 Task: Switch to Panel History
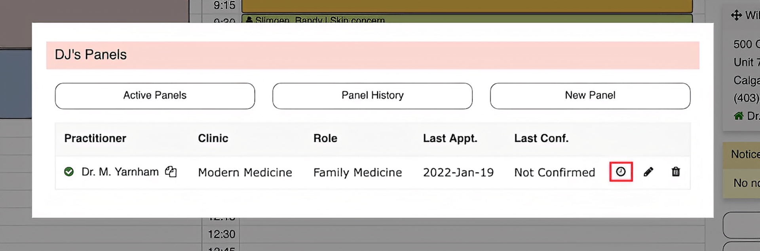[372, 96]
